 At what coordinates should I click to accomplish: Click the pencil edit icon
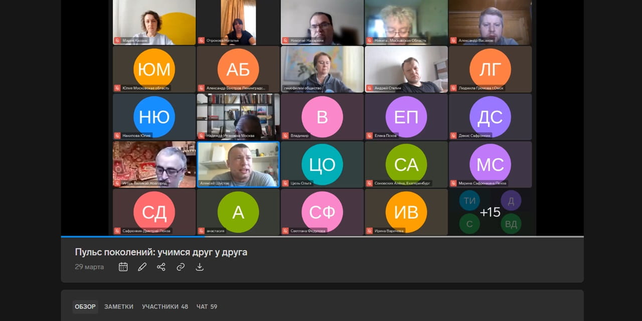click(142, 267)
